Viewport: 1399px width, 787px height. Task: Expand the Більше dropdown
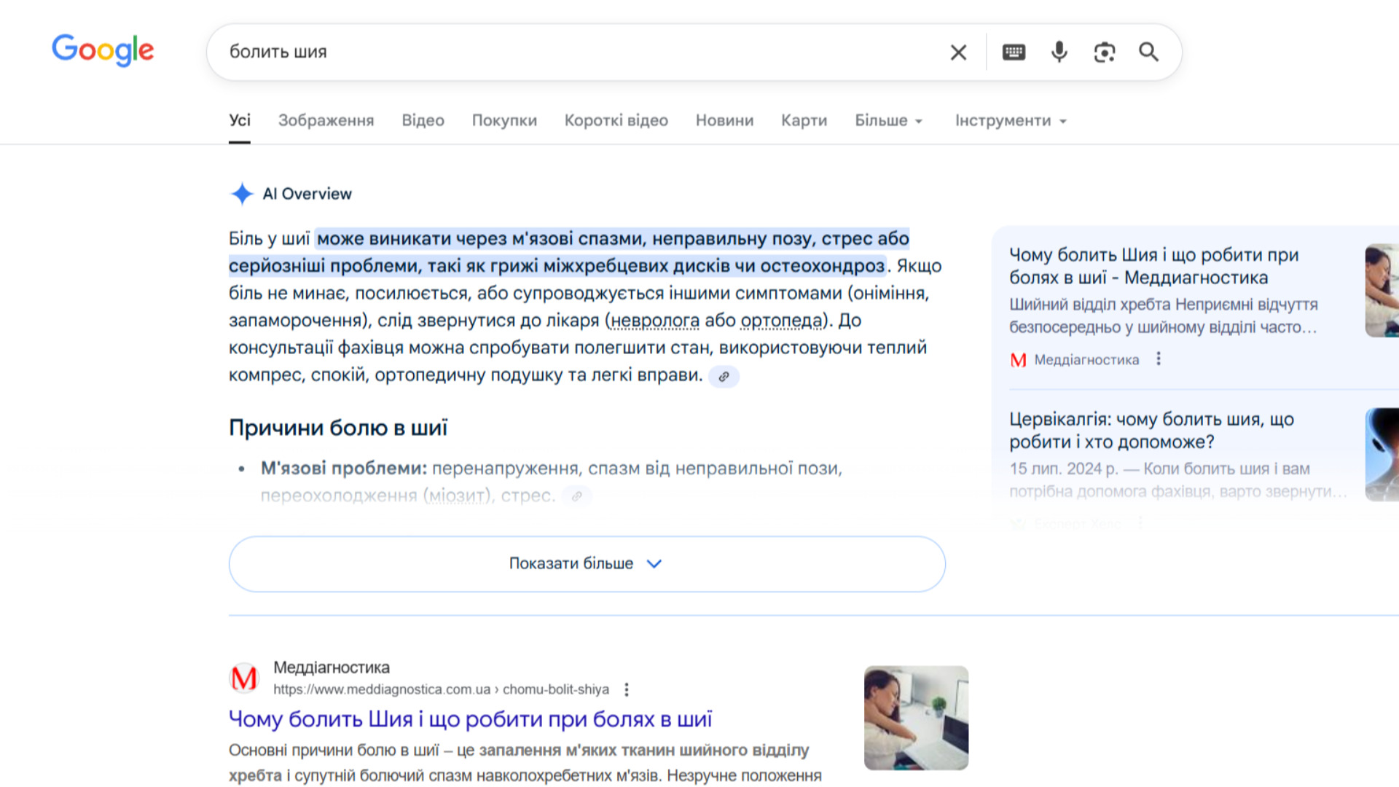888,120
